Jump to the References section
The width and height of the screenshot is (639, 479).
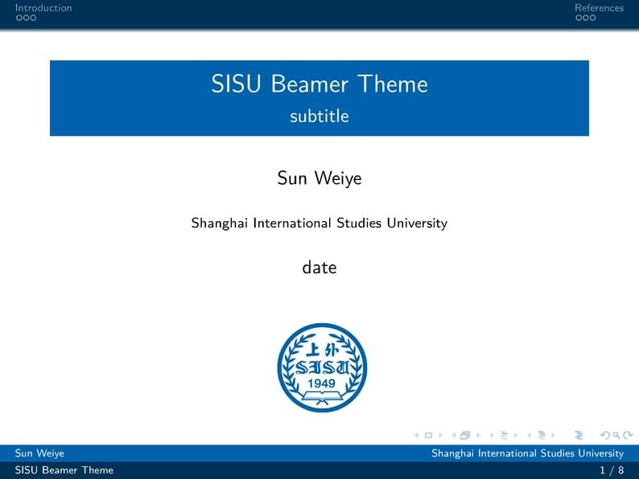599,8
